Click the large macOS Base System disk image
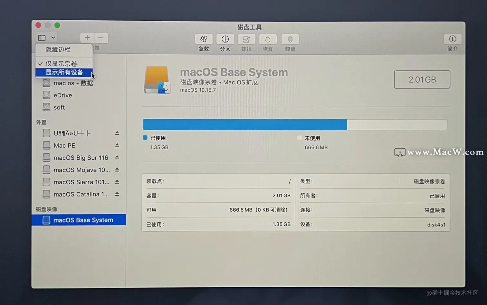487x305 pixels. pos(157,80)
